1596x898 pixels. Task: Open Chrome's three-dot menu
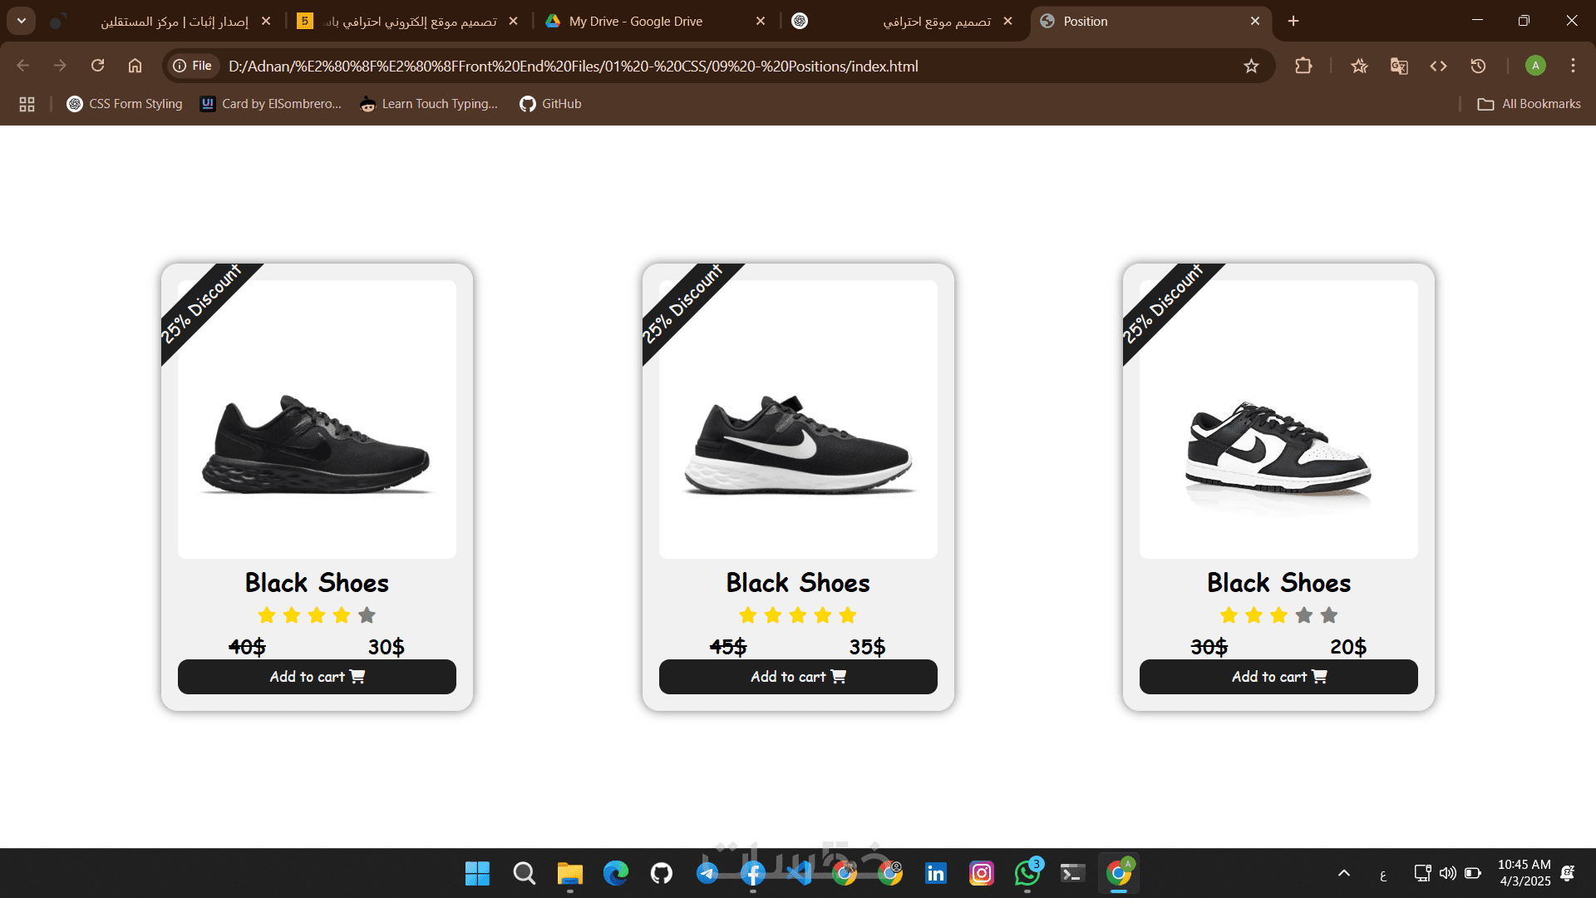tap(1573, 66)
